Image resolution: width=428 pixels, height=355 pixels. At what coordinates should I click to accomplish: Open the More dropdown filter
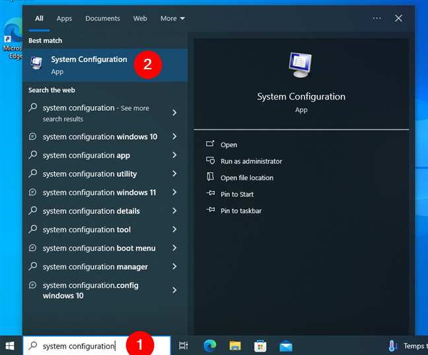point(172,18)
